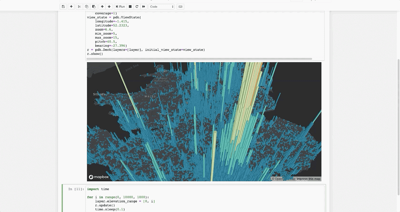Insert a new cell with the plus icon
400x212 pixels.
pos(71,6)
